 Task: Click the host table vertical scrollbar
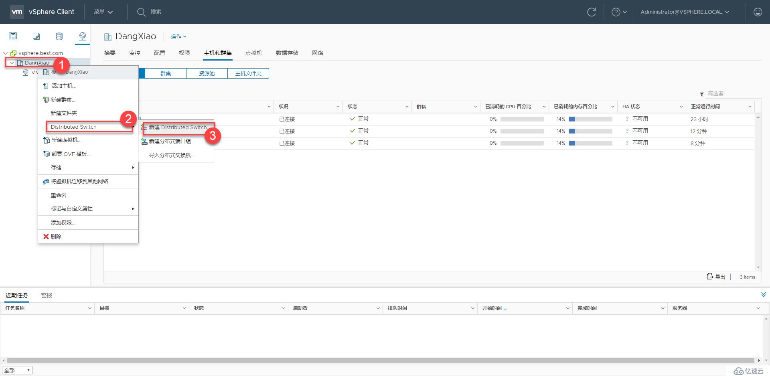point(758,192)
